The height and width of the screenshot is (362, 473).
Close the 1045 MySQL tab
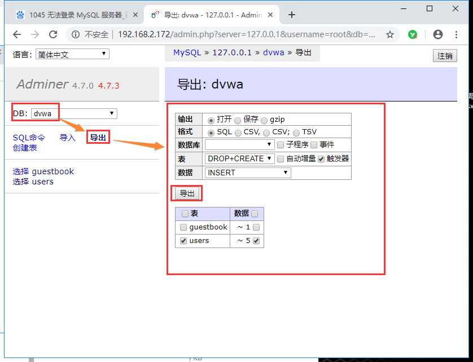135,15
